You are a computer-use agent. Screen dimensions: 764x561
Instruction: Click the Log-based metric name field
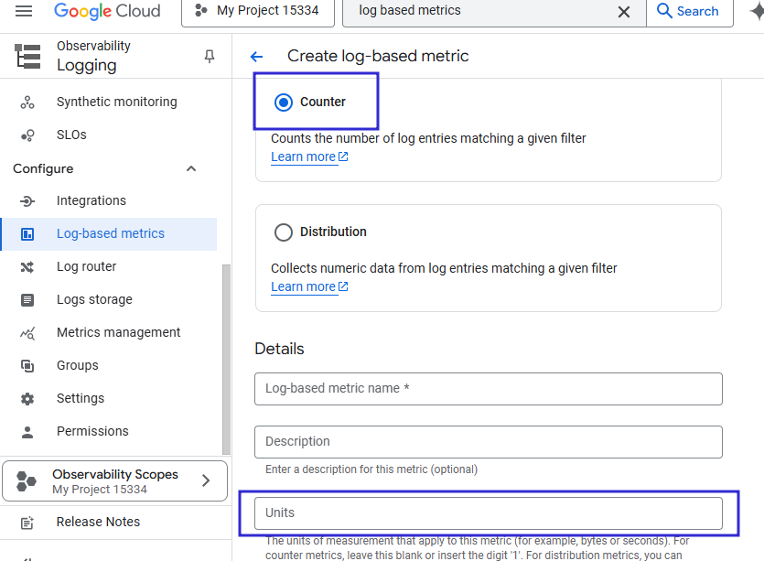(489, 389)
